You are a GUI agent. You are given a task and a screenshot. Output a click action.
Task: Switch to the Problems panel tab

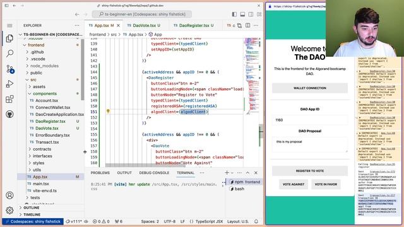click(x=100, y=173)
